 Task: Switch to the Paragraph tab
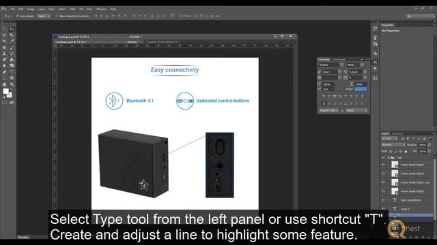pos(339,59)
